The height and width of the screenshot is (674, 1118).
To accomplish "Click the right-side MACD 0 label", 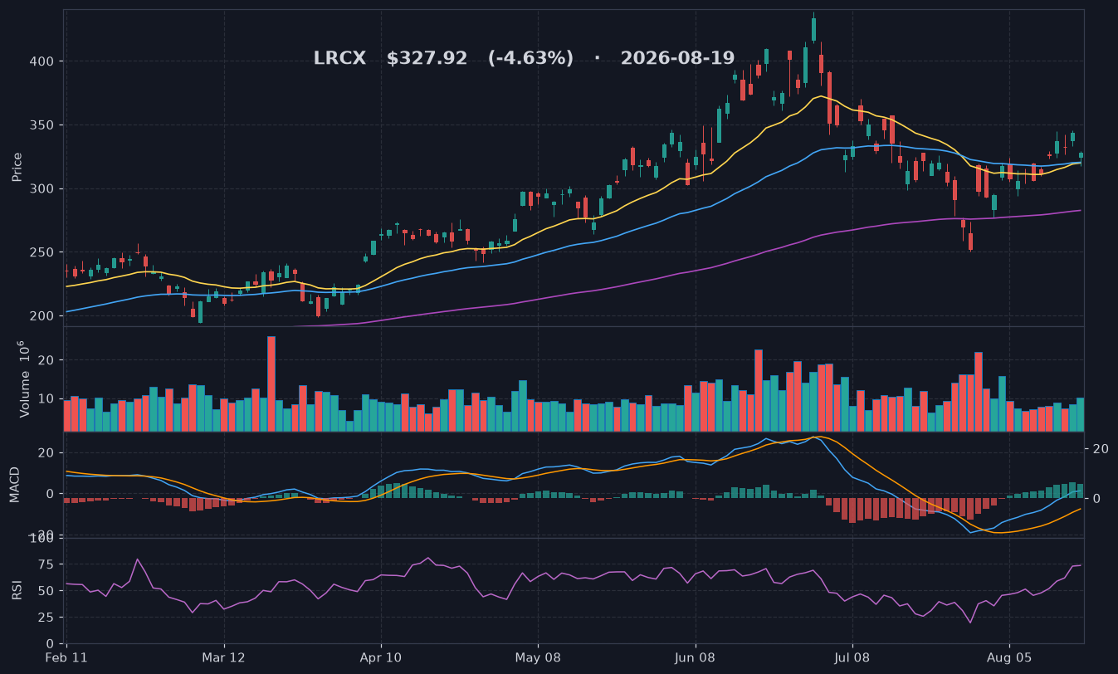I will pos(1097,499).
